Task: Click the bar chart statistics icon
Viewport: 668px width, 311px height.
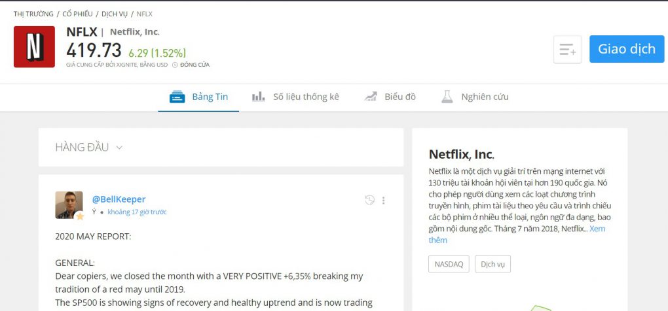Action: point(258,97)
